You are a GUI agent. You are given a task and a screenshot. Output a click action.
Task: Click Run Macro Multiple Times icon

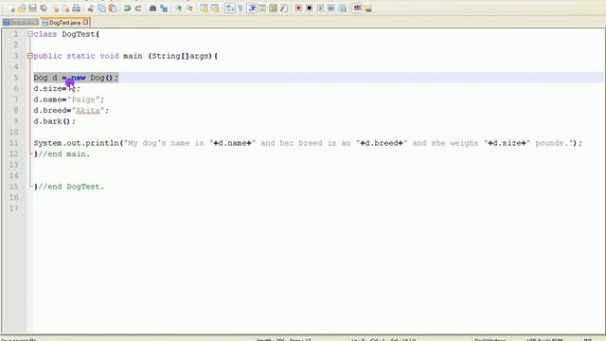click(x=331, y=9)
